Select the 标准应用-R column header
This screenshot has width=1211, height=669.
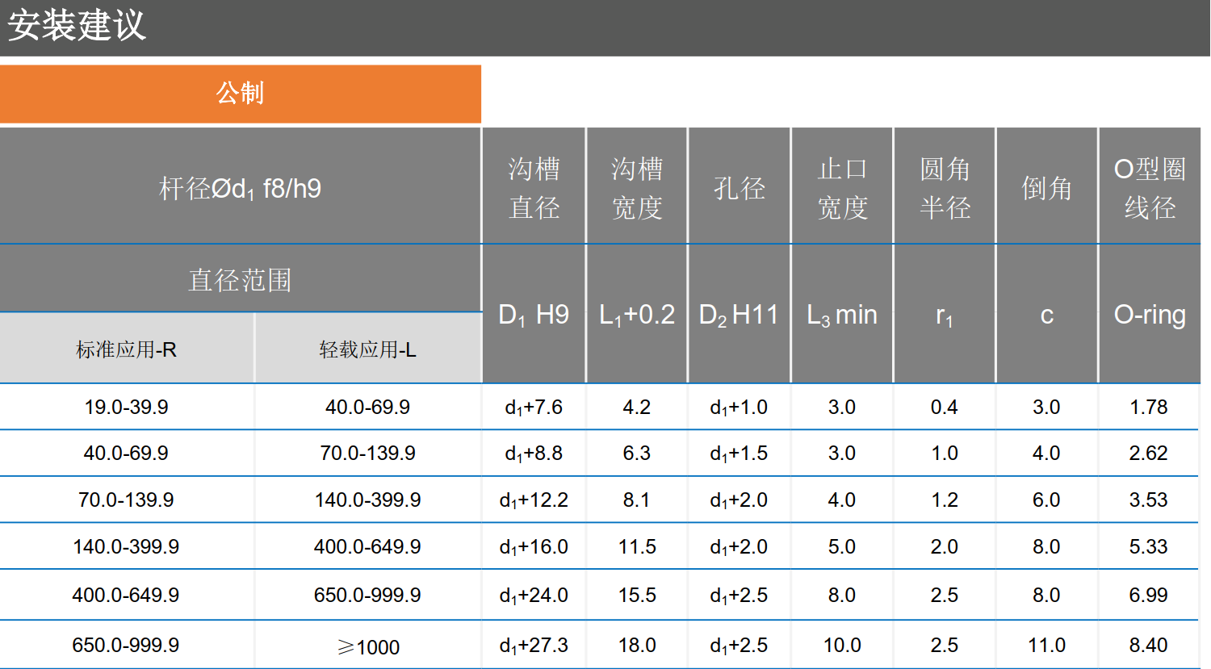coord(126,349)
